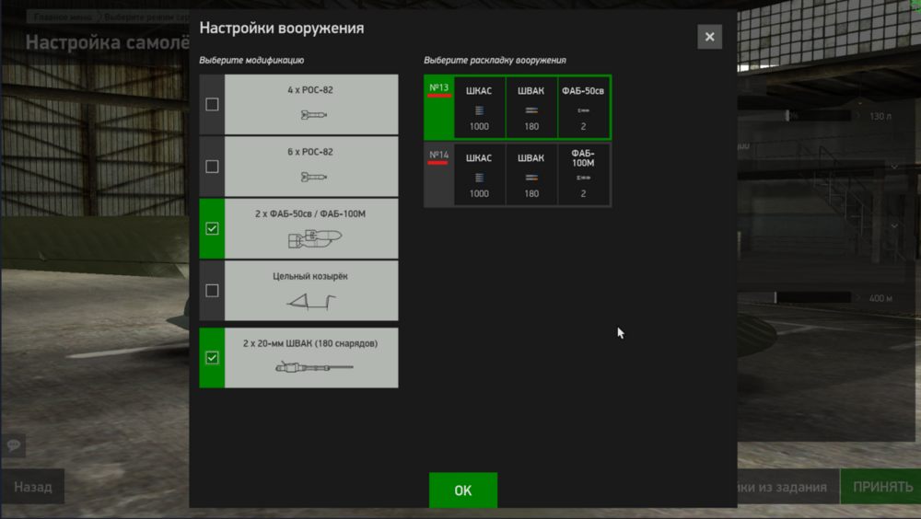Click ФАБ-50св bomb icon in loadout №13
921x519 pixels.
click(x=583, y=110)
